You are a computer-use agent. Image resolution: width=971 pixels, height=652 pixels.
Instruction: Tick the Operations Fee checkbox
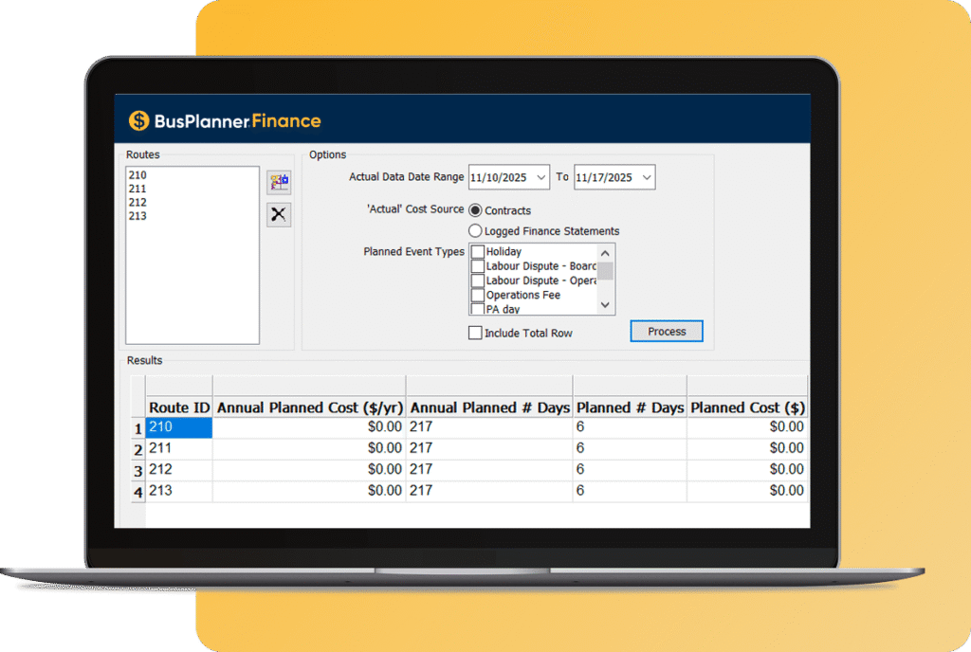pos(478,295)
